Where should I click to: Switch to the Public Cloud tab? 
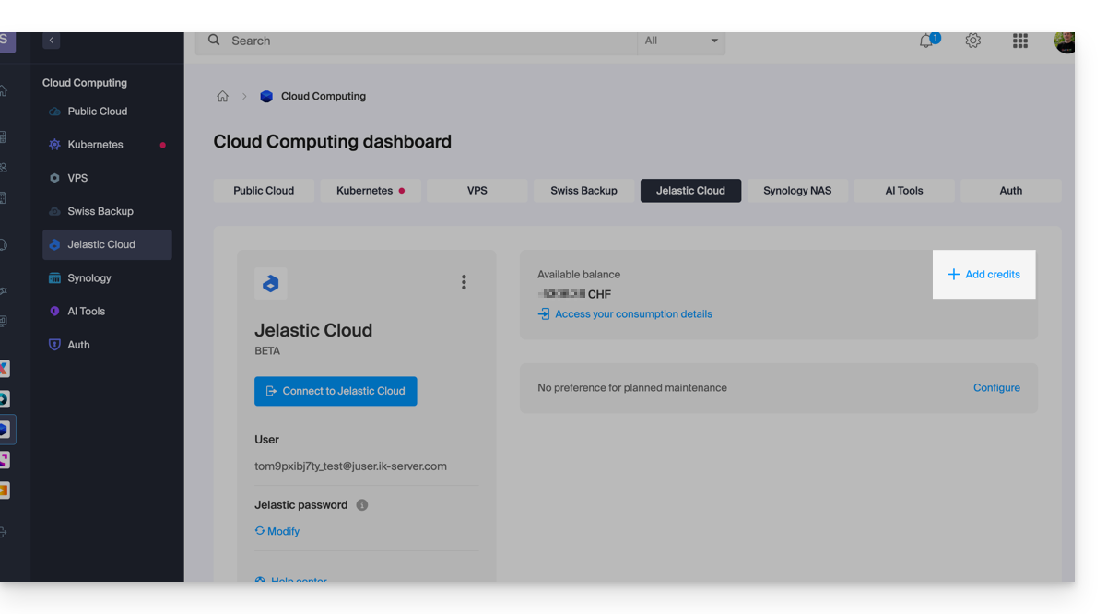coord(264,191)
